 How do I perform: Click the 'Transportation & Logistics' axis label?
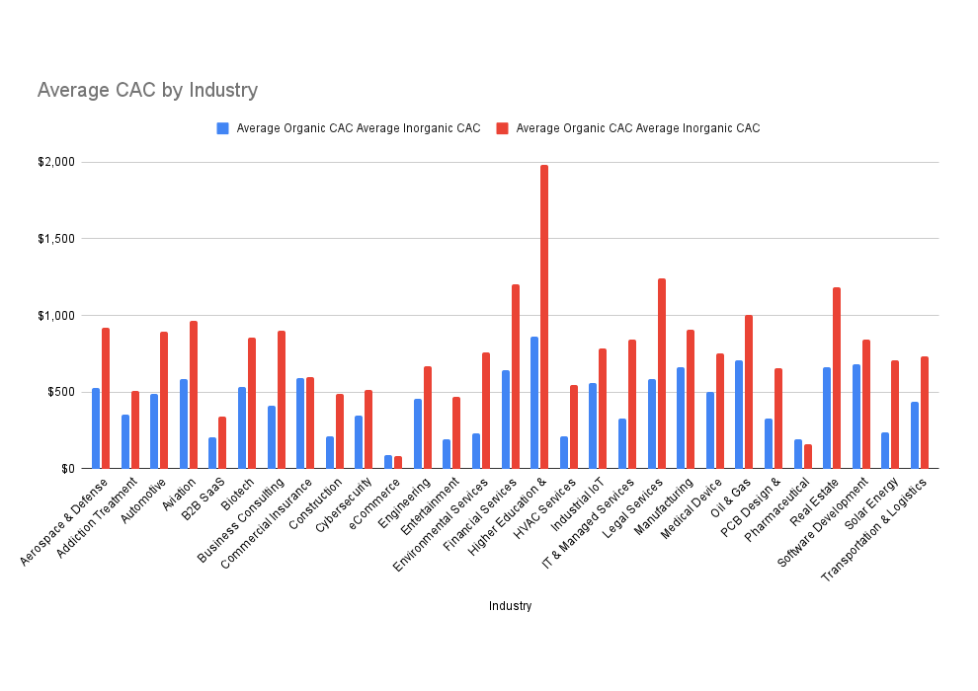point(874,530)
